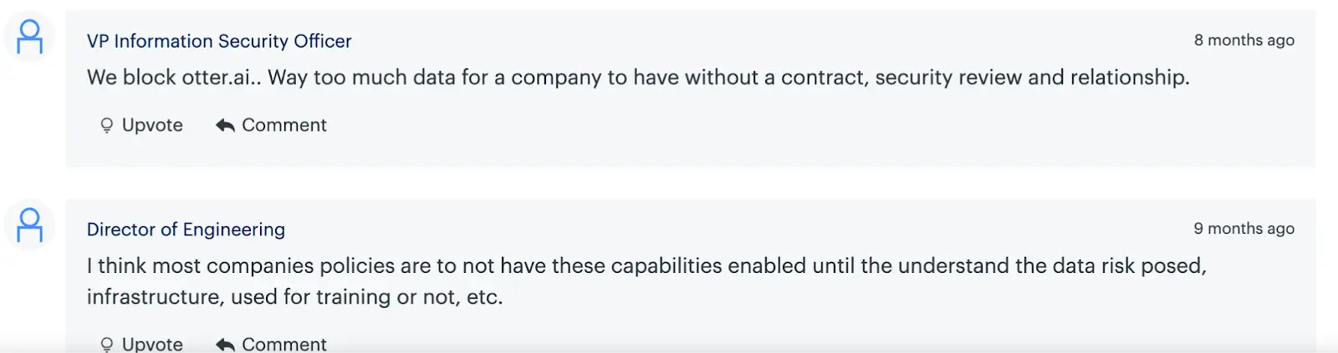Click the lightbulb icon on the otter.ai comment
The height and width of the screenshot is (353, 1338).
click(x=106, y=125)
